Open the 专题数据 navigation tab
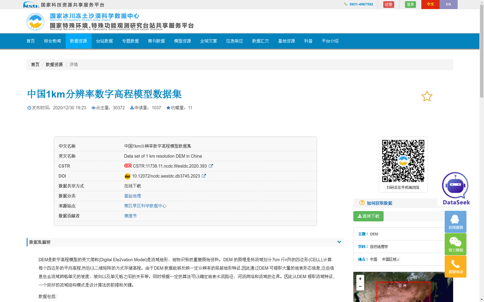484x302 pixels. [x=131, y=41]
